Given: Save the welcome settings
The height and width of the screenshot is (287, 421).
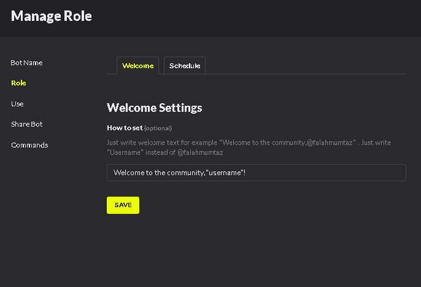Looking at the screenshot, I should click(123, 205).
